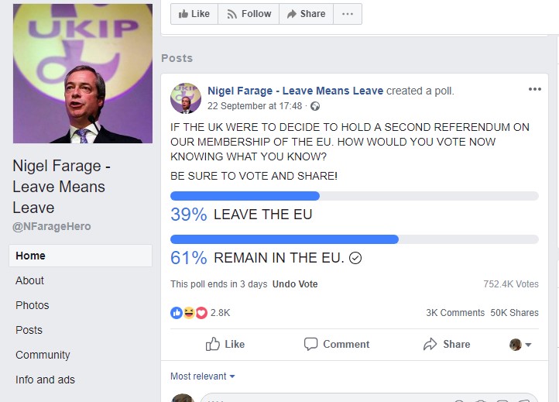Click the reaction emojis next to 2.8K

coord(189,313)
